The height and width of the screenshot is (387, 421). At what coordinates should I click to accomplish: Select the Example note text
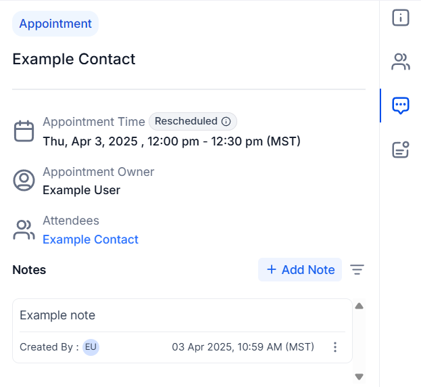57,315
